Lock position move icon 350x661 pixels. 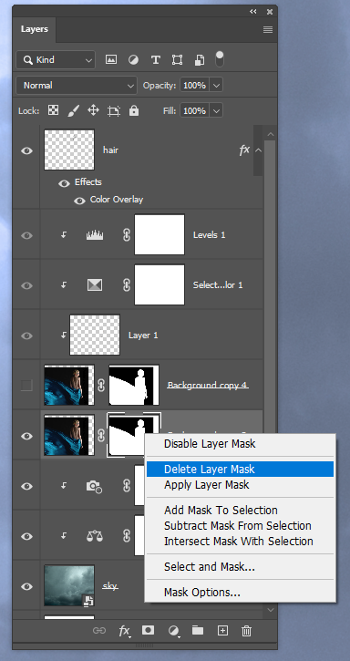tap(93, 110)
